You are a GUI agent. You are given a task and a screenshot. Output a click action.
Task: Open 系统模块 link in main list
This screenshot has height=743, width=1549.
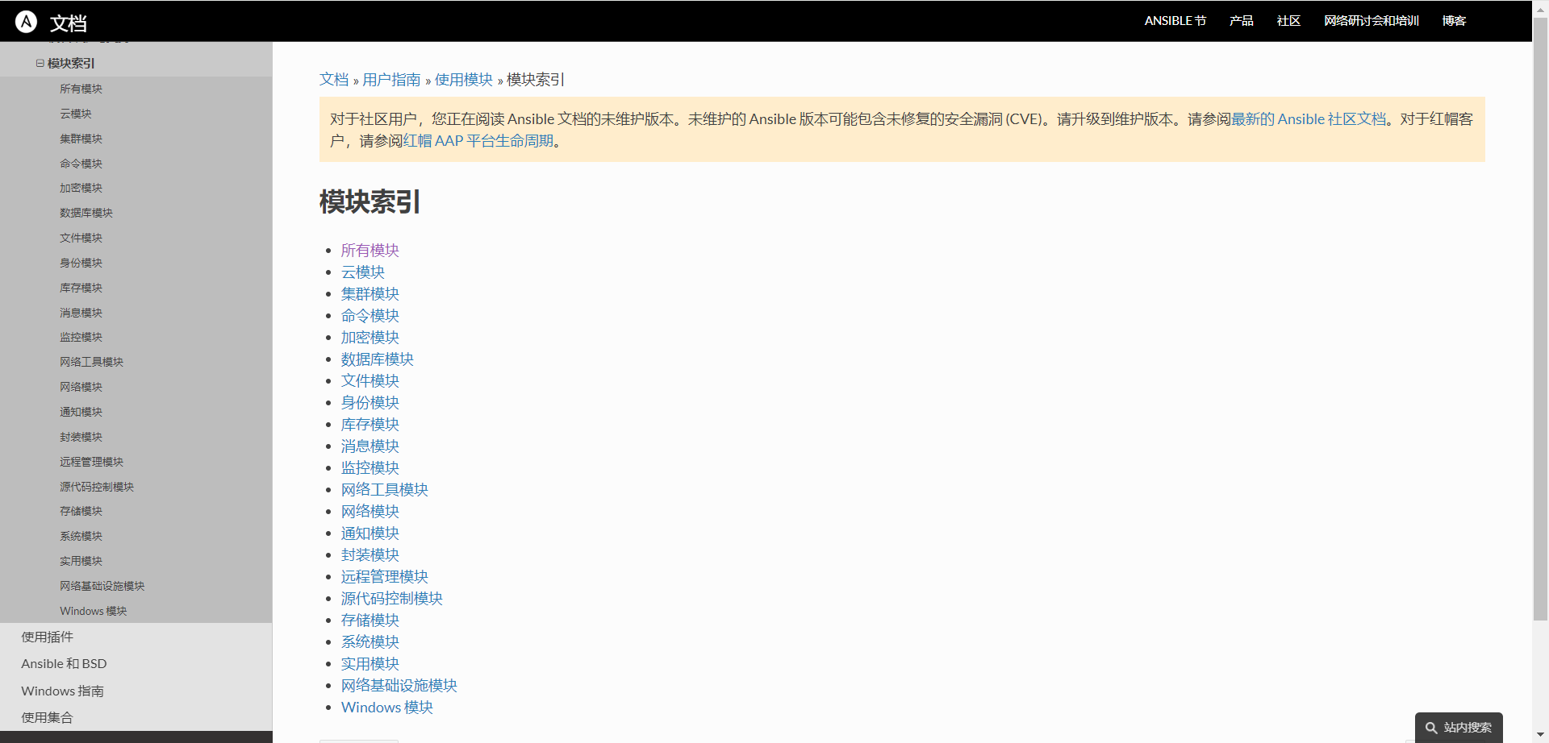370,642
